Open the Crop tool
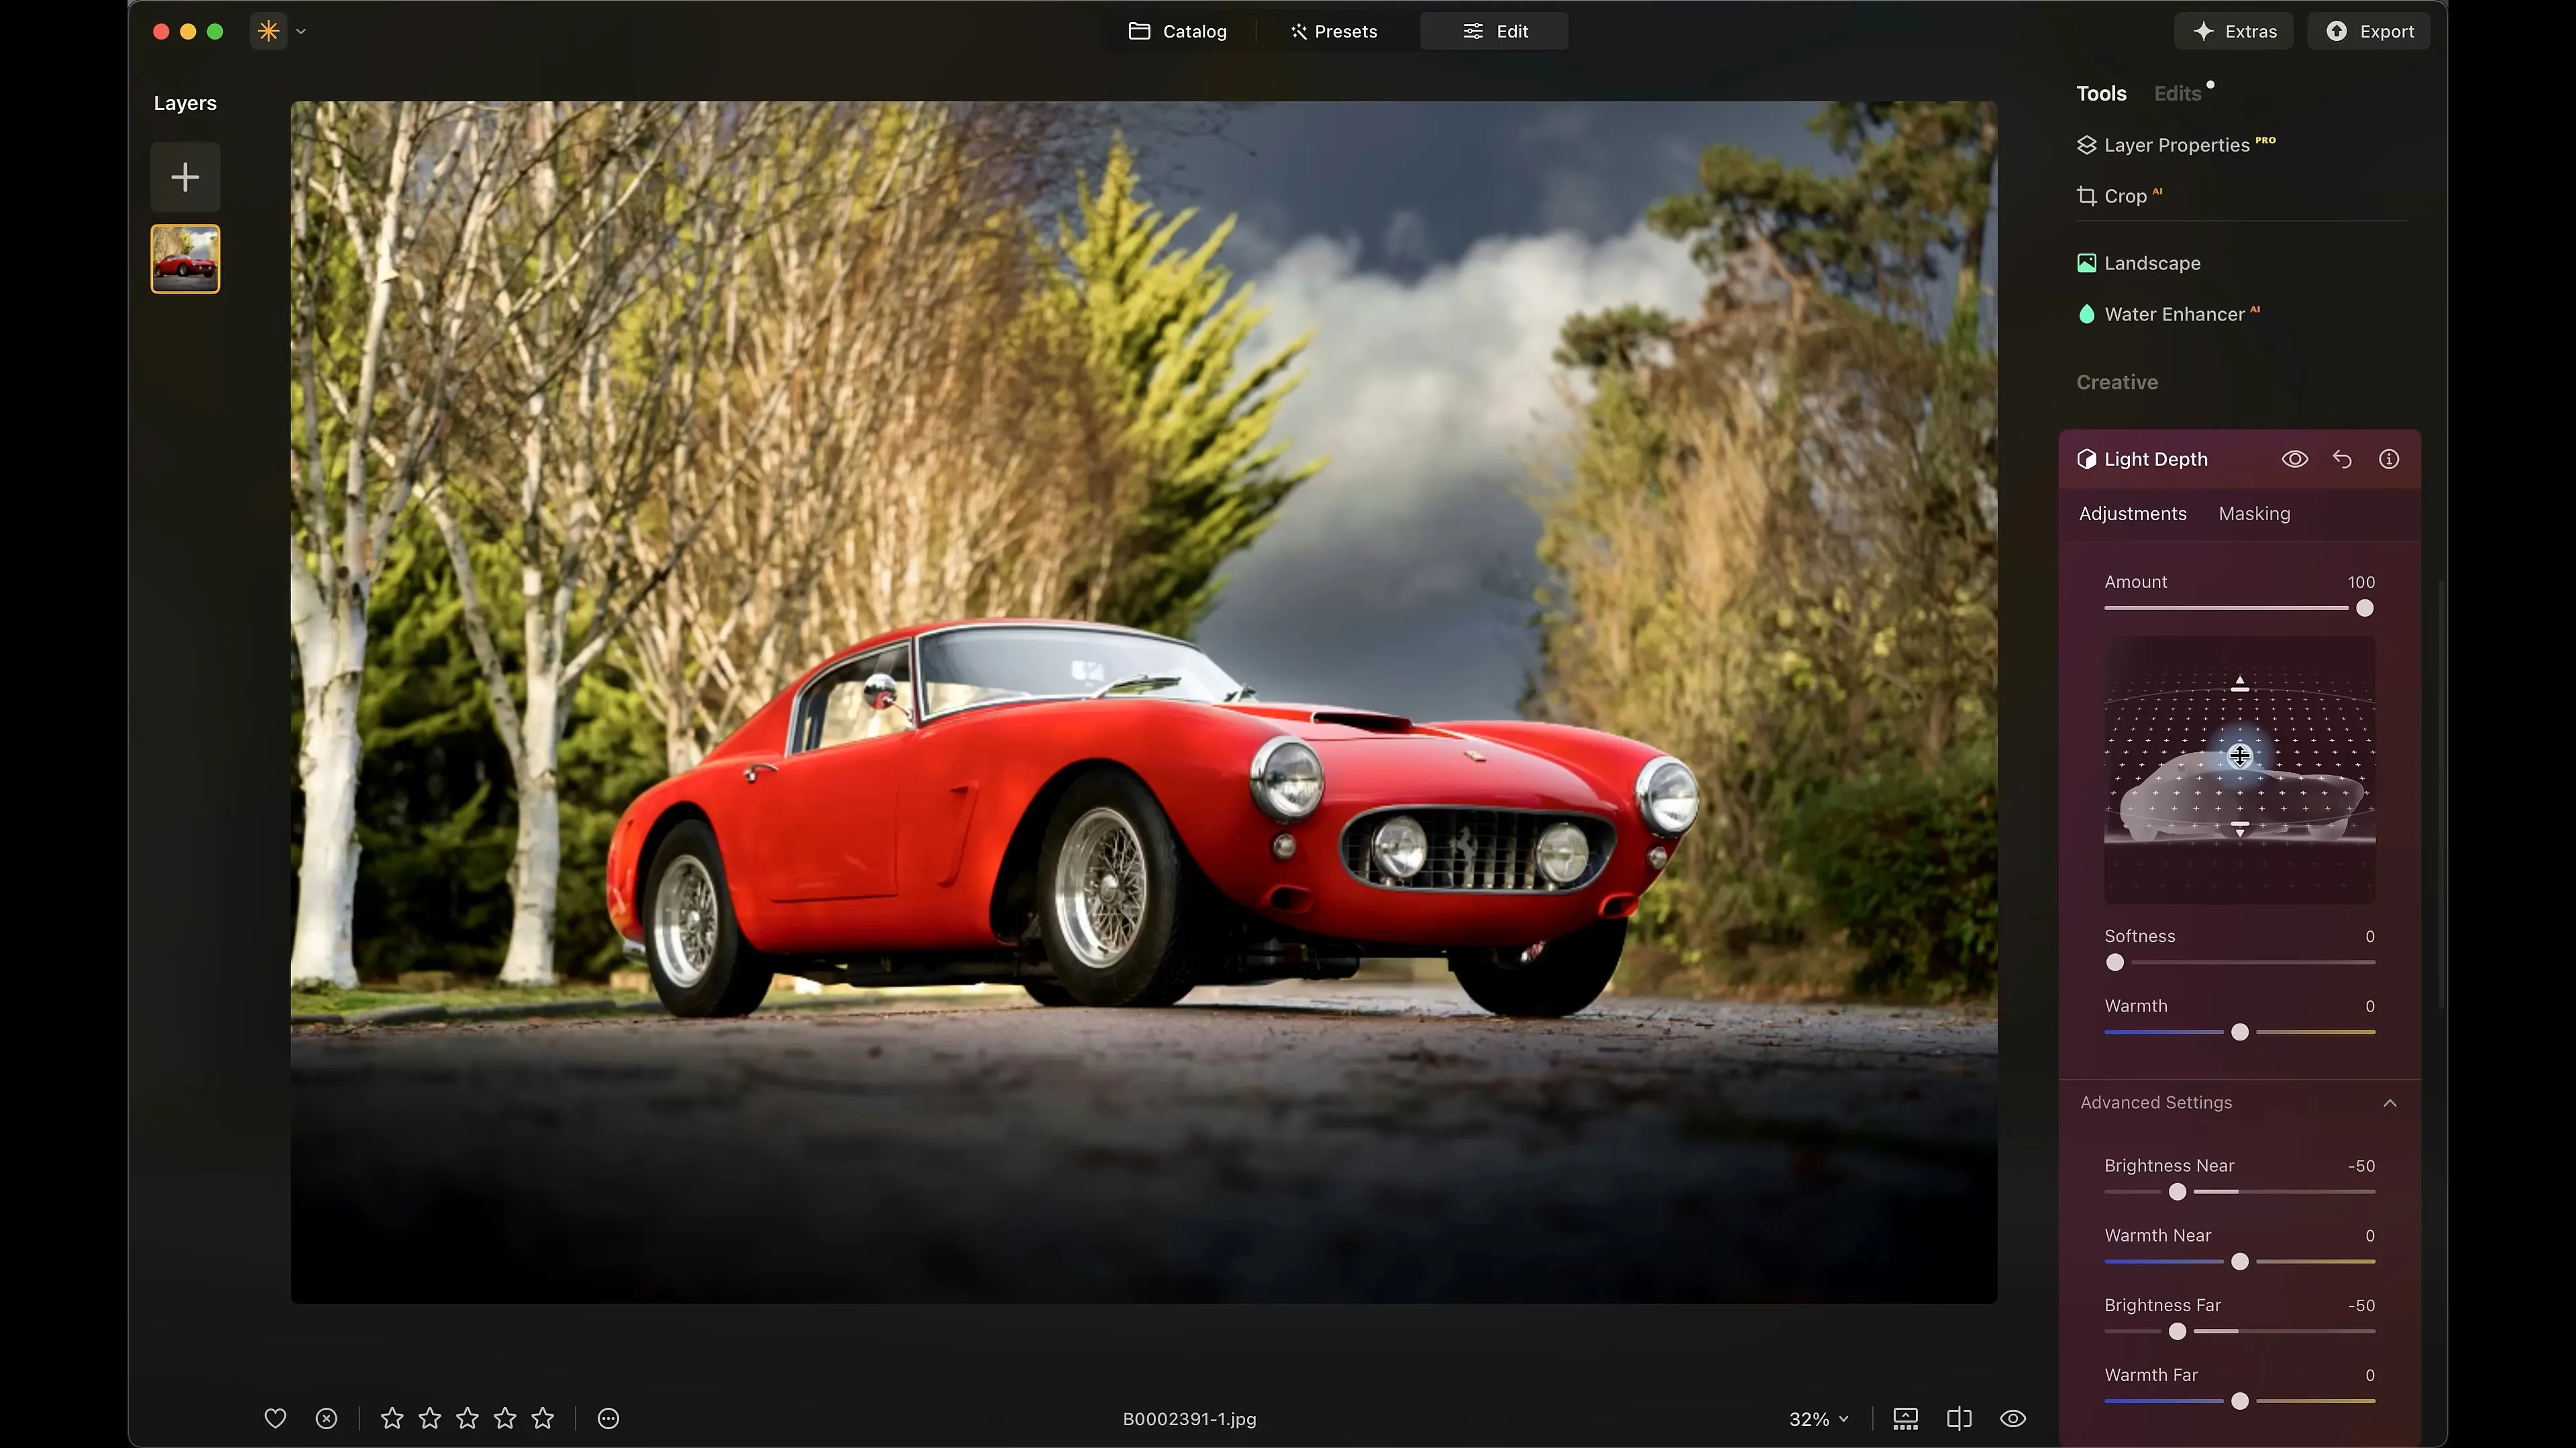The image size is (2576, 1448). [x=2124, y=196]
